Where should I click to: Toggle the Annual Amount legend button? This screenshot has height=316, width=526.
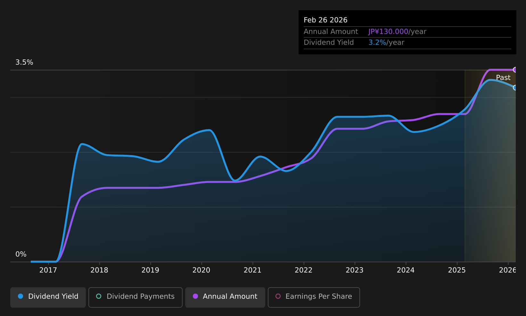tap(225, 297)
